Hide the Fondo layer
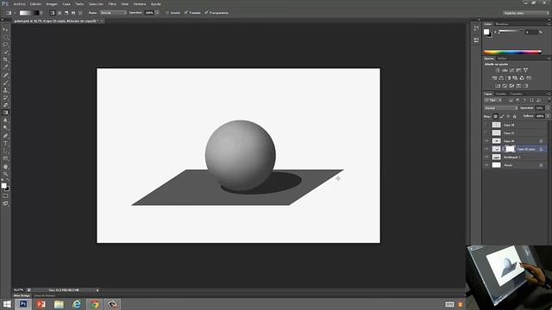Screen dimensions: 552x310 tap(486, 164)
